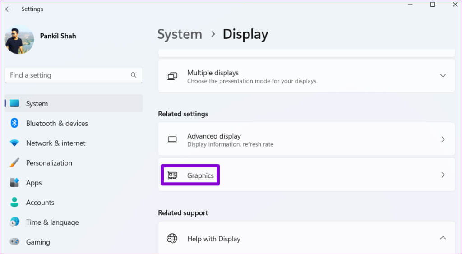
Task: Click the search magnifier icon
Action: 134,75
